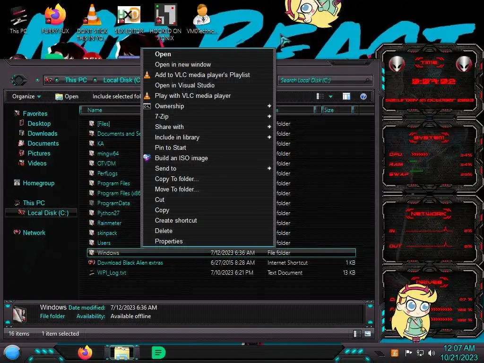Expand the Send to submenu
This screenshot has width=484, height=363.
(x=208, y=168)
